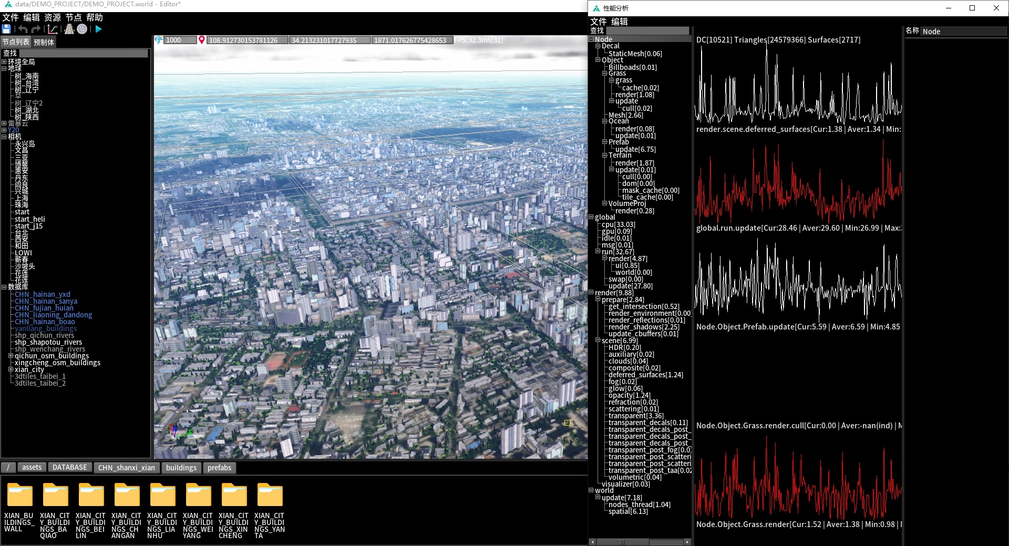The image size is (1009, 546).
Task: Go to the buildings breadcrumb folder
Action: (181, 467)
